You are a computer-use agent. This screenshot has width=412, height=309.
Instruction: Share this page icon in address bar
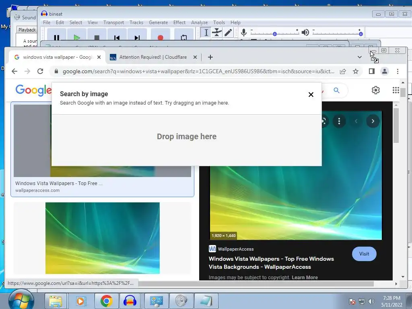(x=343, y=71)
